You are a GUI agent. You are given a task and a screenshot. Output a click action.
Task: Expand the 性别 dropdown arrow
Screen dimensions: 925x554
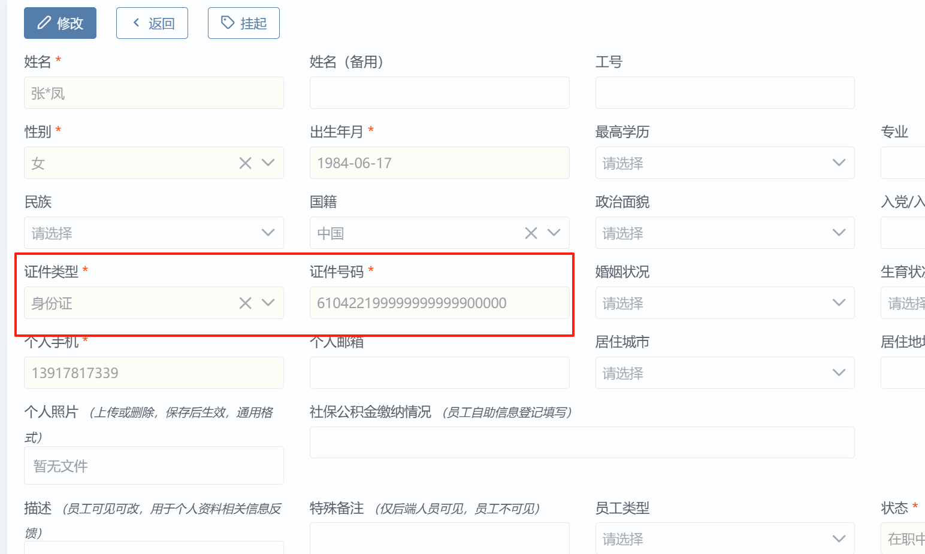pos(268,163)
